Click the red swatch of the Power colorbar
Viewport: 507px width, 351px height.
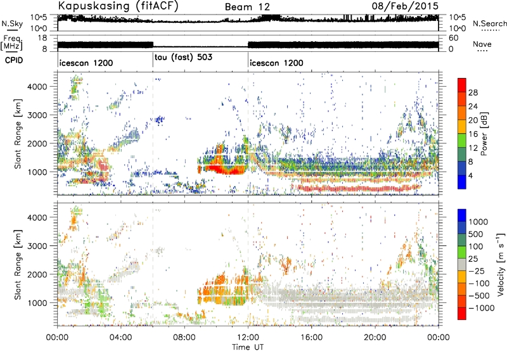(462, 85)
